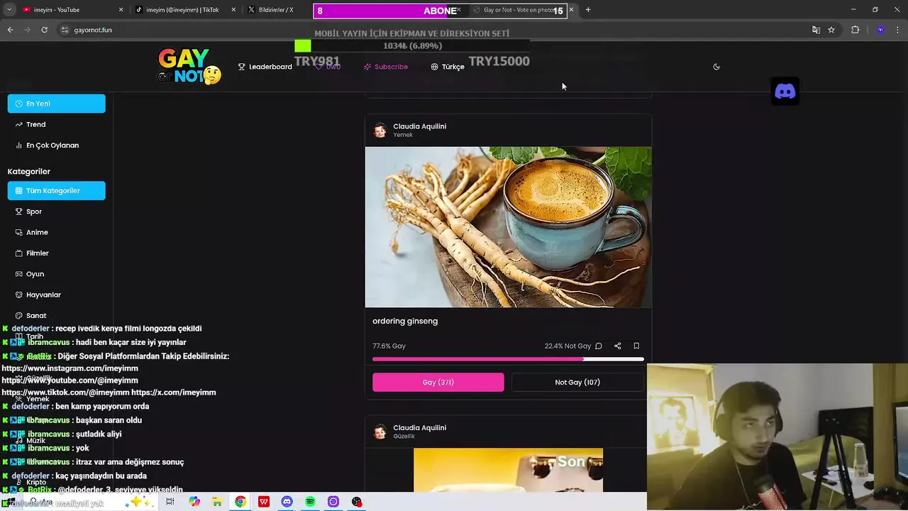
Task: Open the Chrome three-dot menu
Action: coord(897,30)
